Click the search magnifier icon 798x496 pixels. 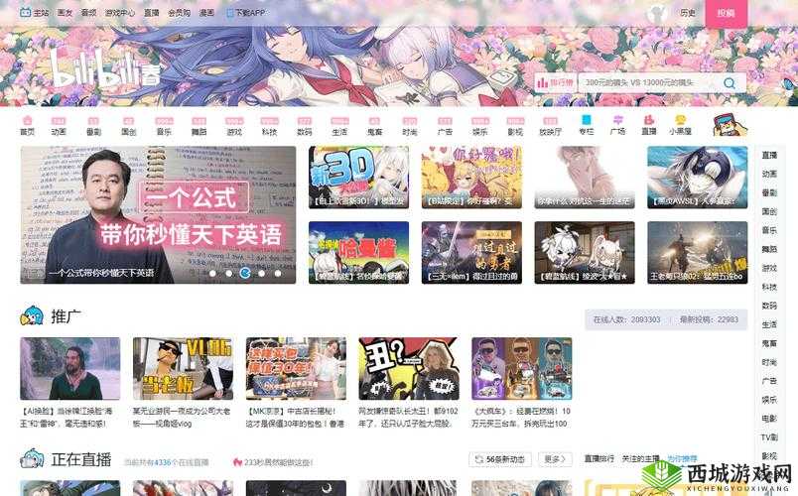tap(730, 82)
